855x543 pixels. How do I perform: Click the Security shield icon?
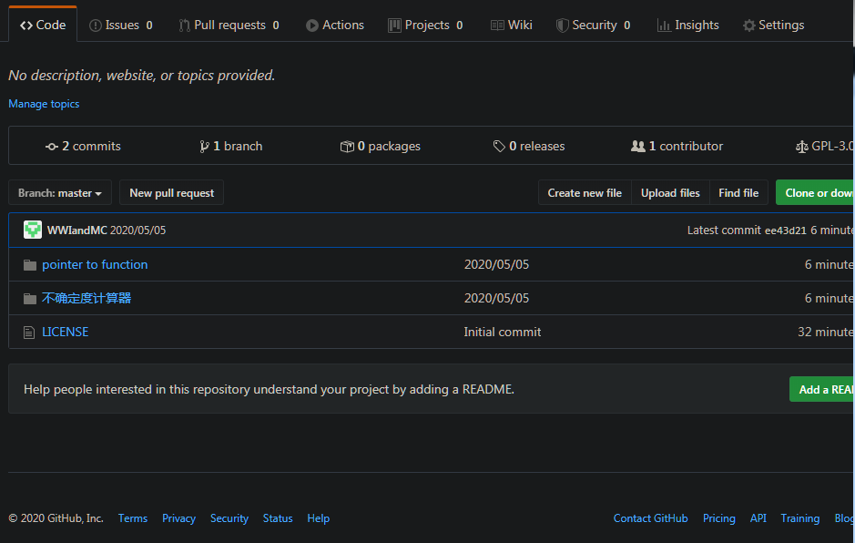(x=562, y=26)
